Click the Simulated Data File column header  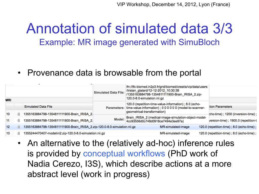click(x=38, y=107)
